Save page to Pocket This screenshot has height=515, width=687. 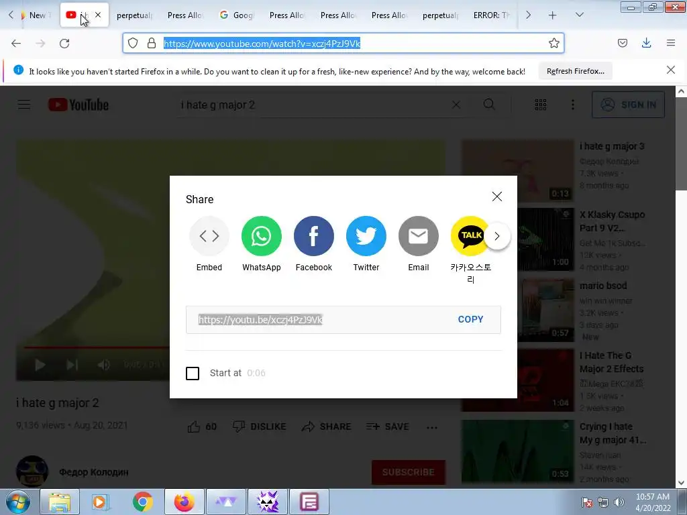tap(623, 43)
